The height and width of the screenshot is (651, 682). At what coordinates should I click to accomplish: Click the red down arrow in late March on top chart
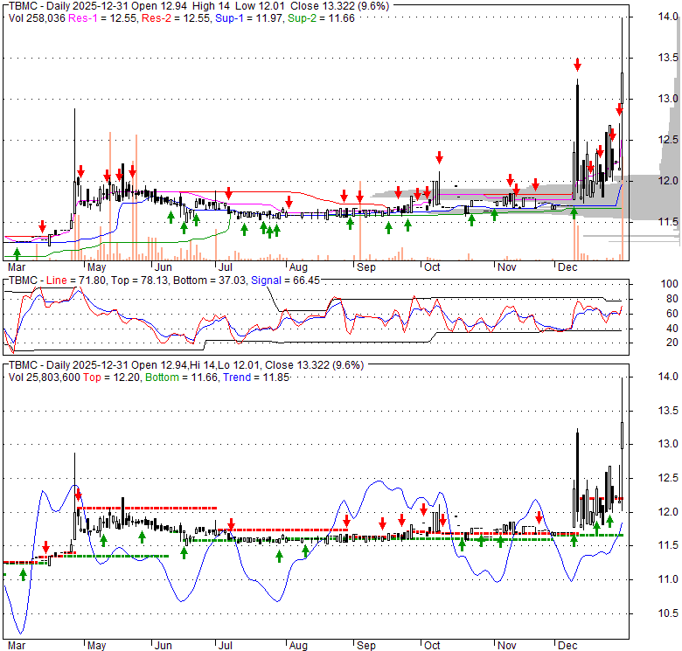click(x=42, y=227)
